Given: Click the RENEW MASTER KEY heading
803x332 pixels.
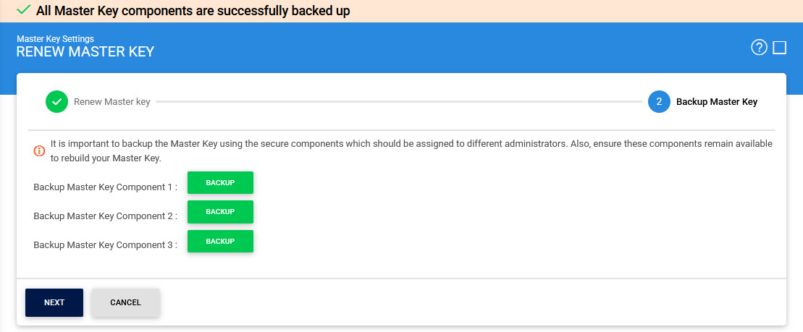Looking at the screenshot, I should (x=85, y=52).
